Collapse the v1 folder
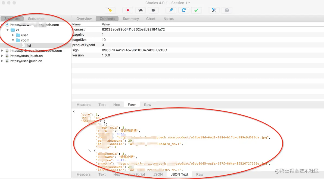Screen dimensions: 324x179 [8, 30]
